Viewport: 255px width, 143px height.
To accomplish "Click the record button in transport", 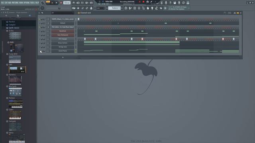I will (61, 3).
